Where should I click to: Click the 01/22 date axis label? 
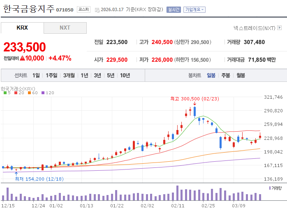[x=117, y=206]
